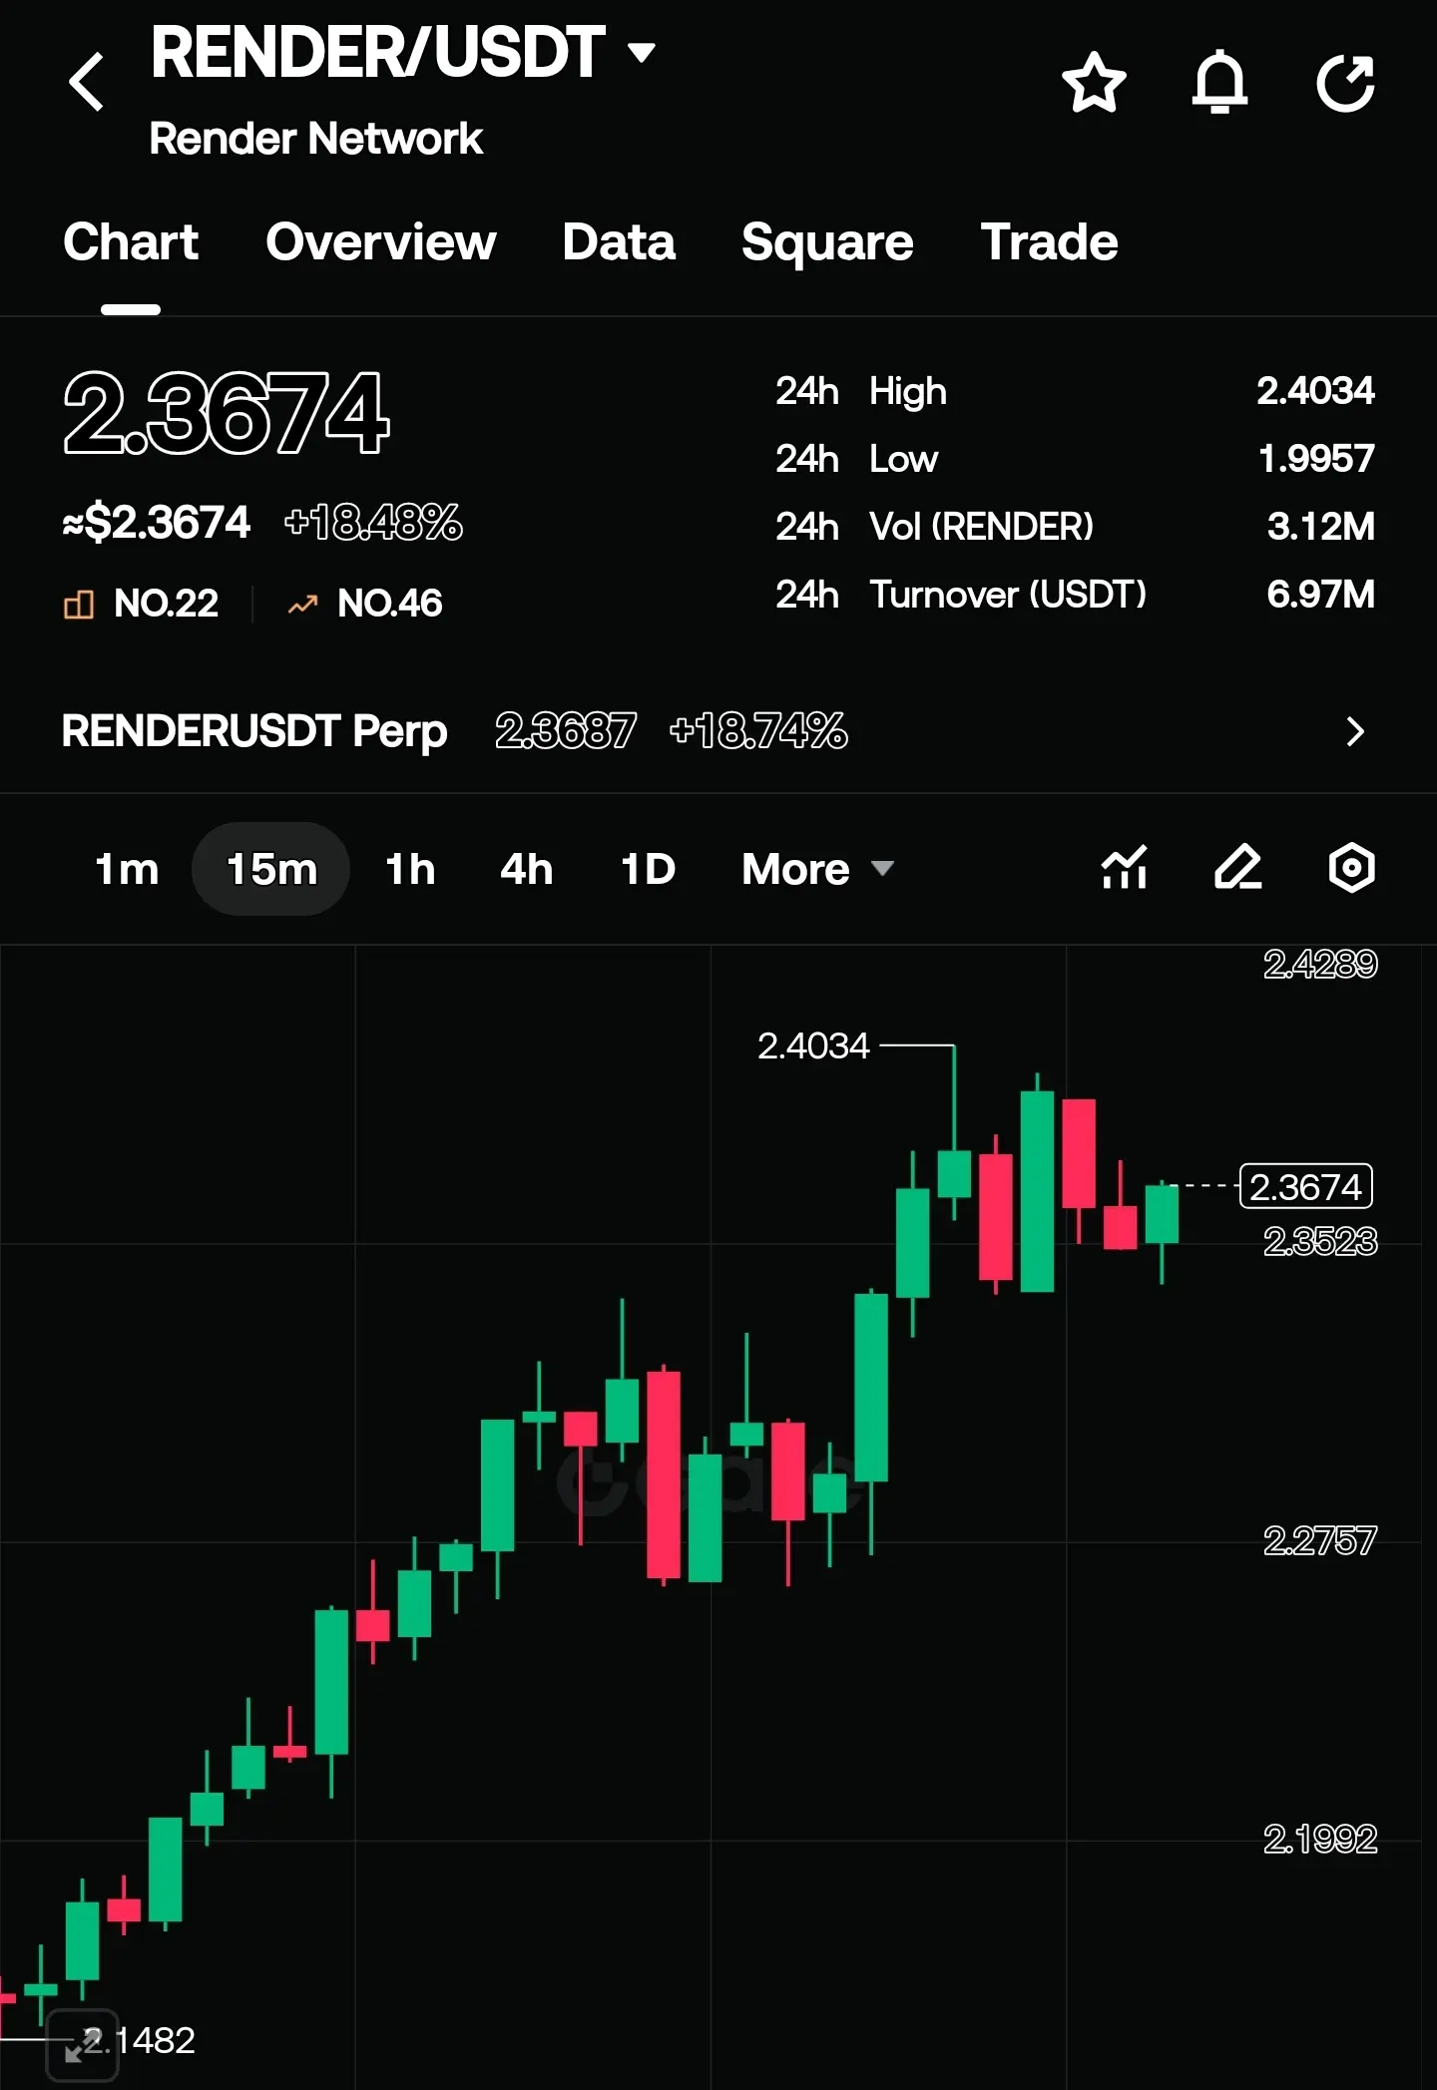Tap the 24h Low value 1.9957
Image resolution: width=1437 pixels, height=2090 pixels.
(1316, 459)
